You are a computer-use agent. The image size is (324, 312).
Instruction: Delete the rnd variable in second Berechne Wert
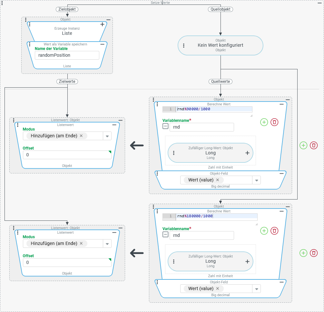click(x=274, y=231)
